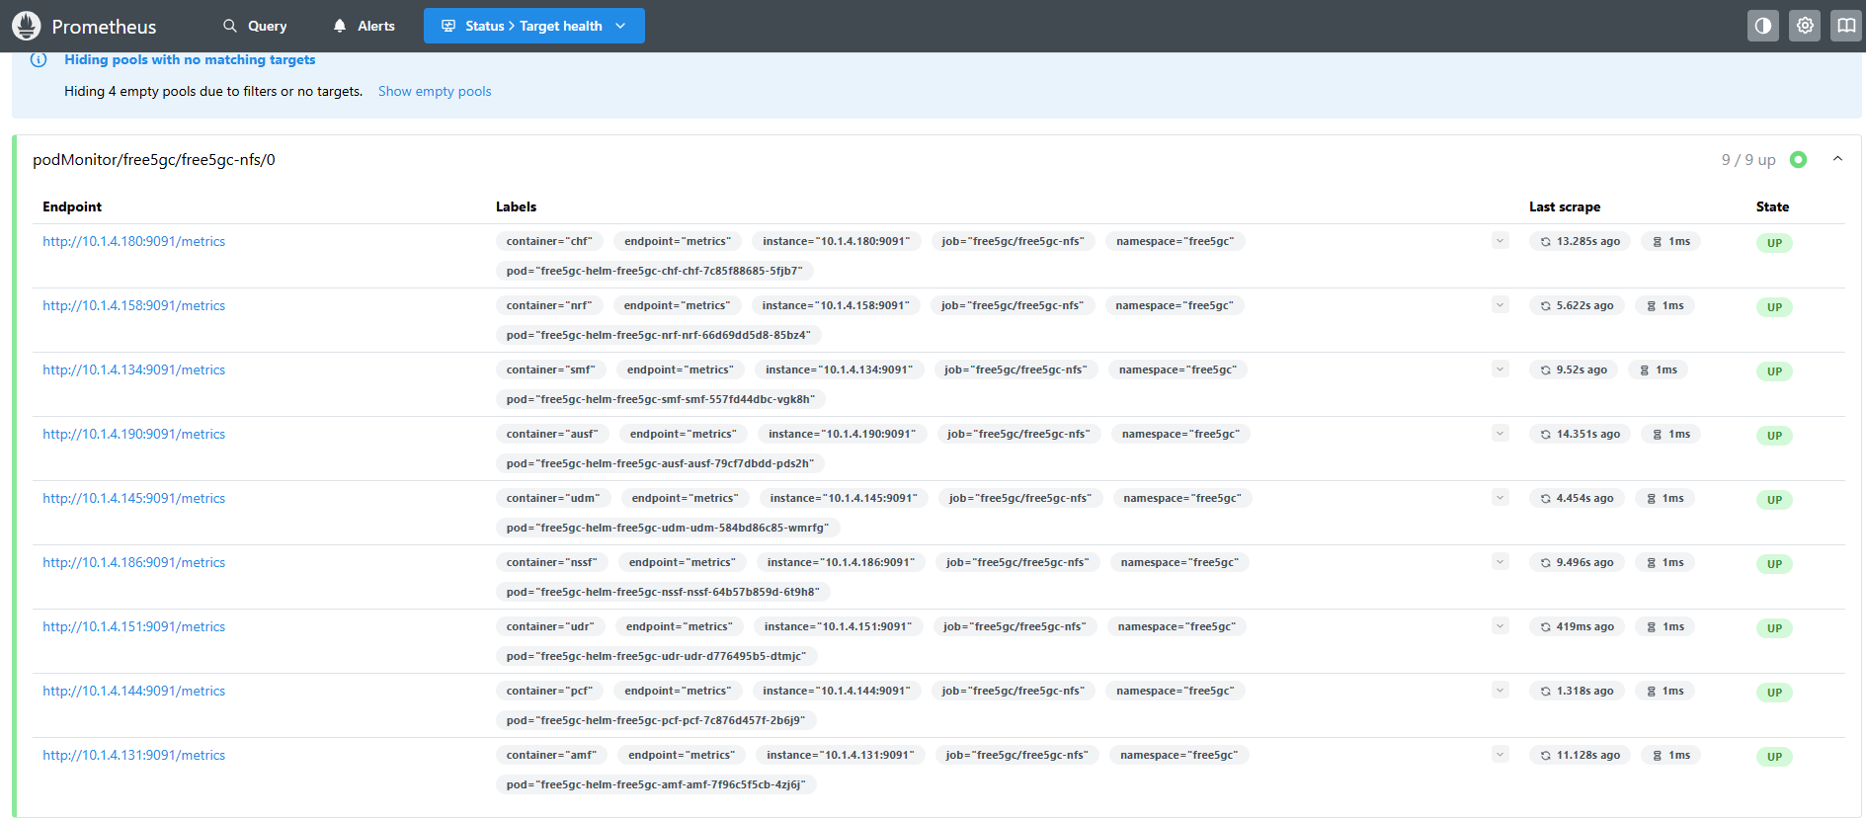Screen dimensions: 1866x820
Task: Click the Prometheus logo icon
Action: 27,26
